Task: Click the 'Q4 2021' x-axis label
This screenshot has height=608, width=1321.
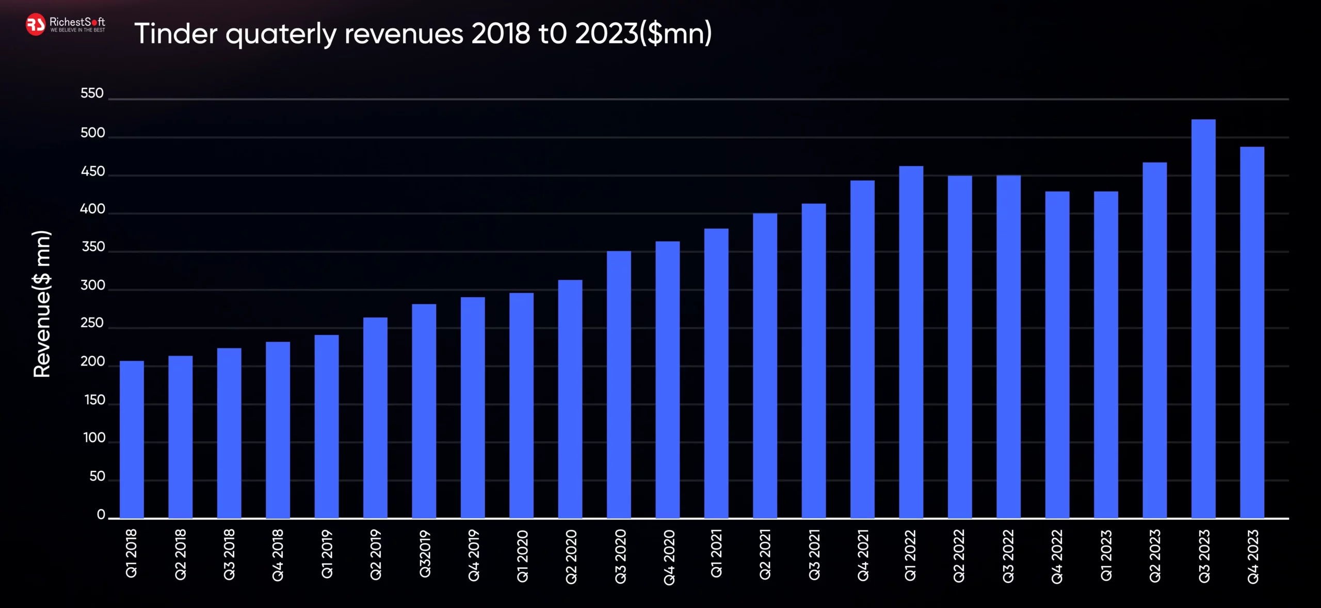Action: click(x=862, y=555)
